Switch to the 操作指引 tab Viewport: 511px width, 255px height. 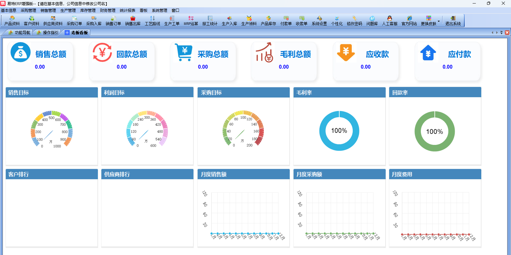48,33
